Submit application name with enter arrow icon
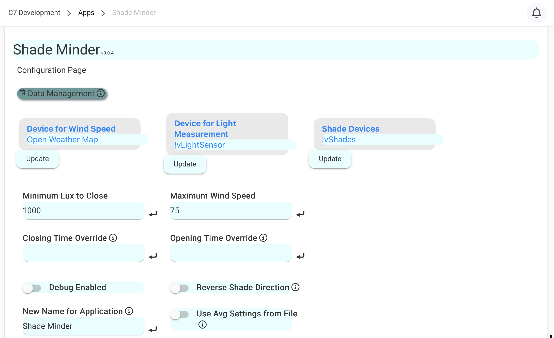This screenshot has height=338, width=554. (153, 329)
